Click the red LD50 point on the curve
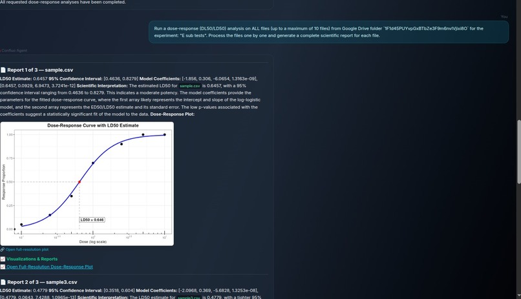This screenshot has height=299, width=521. 80,182
